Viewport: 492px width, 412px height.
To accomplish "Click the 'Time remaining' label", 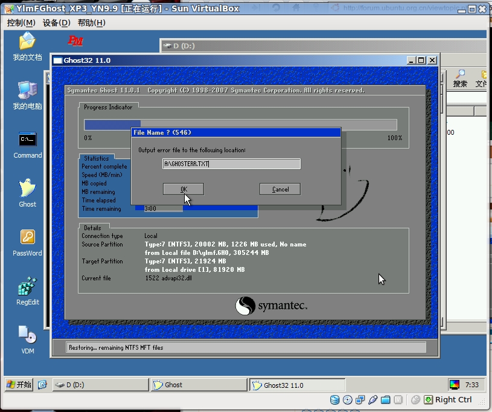I will pyautogui.click(x=101, y=209).
